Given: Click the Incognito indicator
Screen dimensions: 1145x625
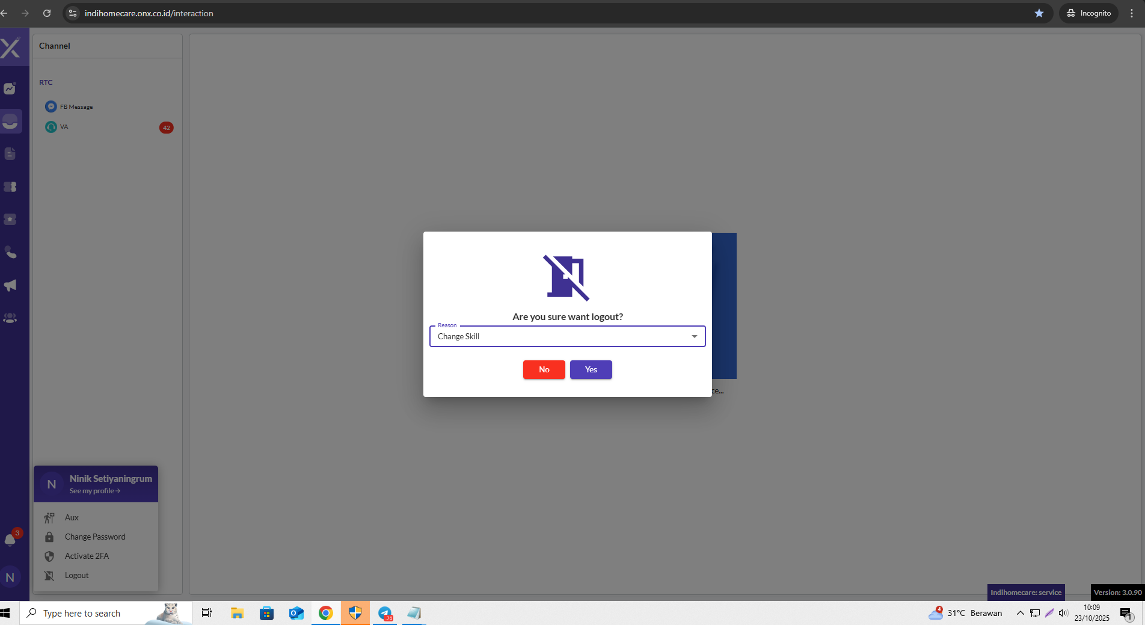Looking at the screenshot, I should 1088,13.
